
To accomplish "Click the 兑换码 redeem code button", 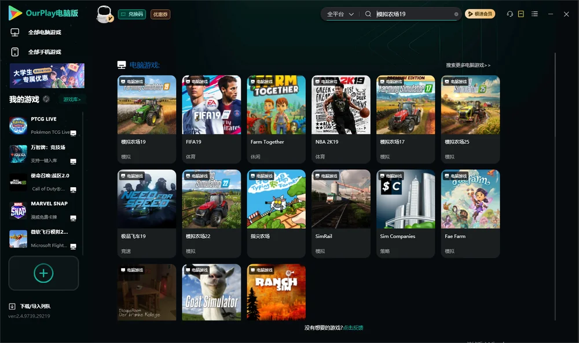I will tap(132, 14).
